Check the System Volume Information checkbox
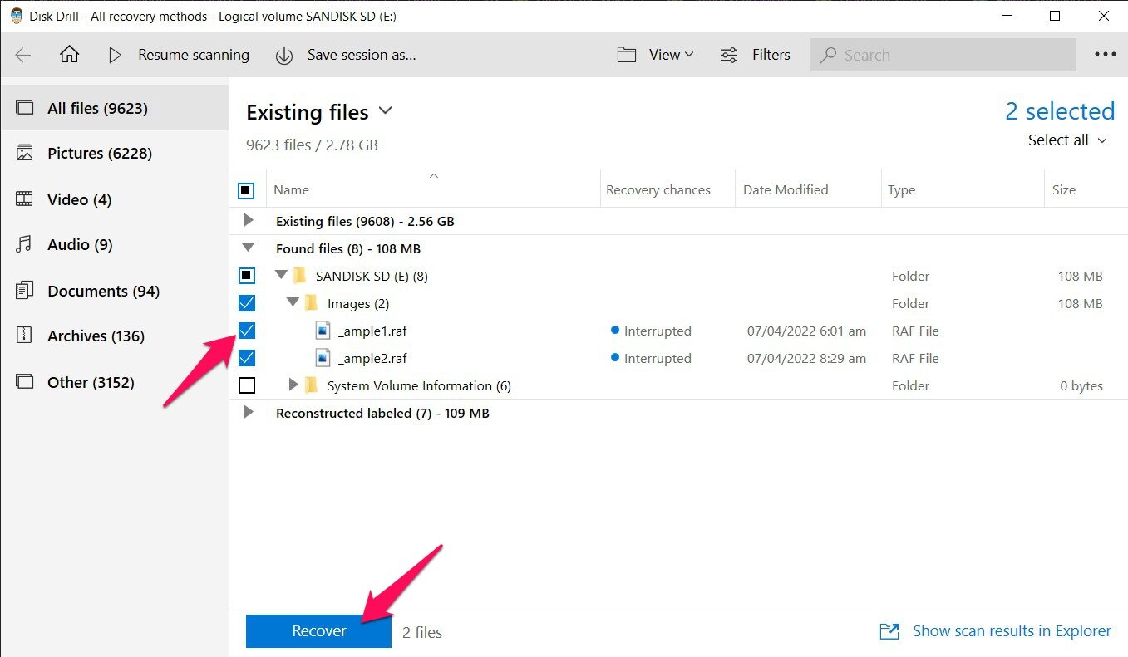The height and width of the screenshot is (657, 1128). click(x=246, y=385)
